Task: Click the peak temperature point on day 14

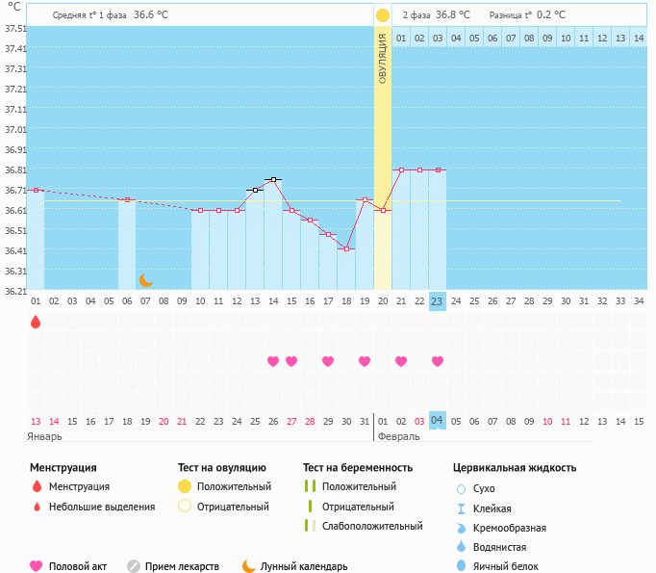Action: [273, 179]
